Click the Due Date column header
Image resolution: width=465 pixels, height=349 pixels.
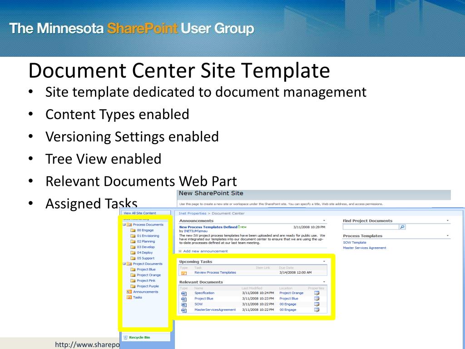click(286, 268)
